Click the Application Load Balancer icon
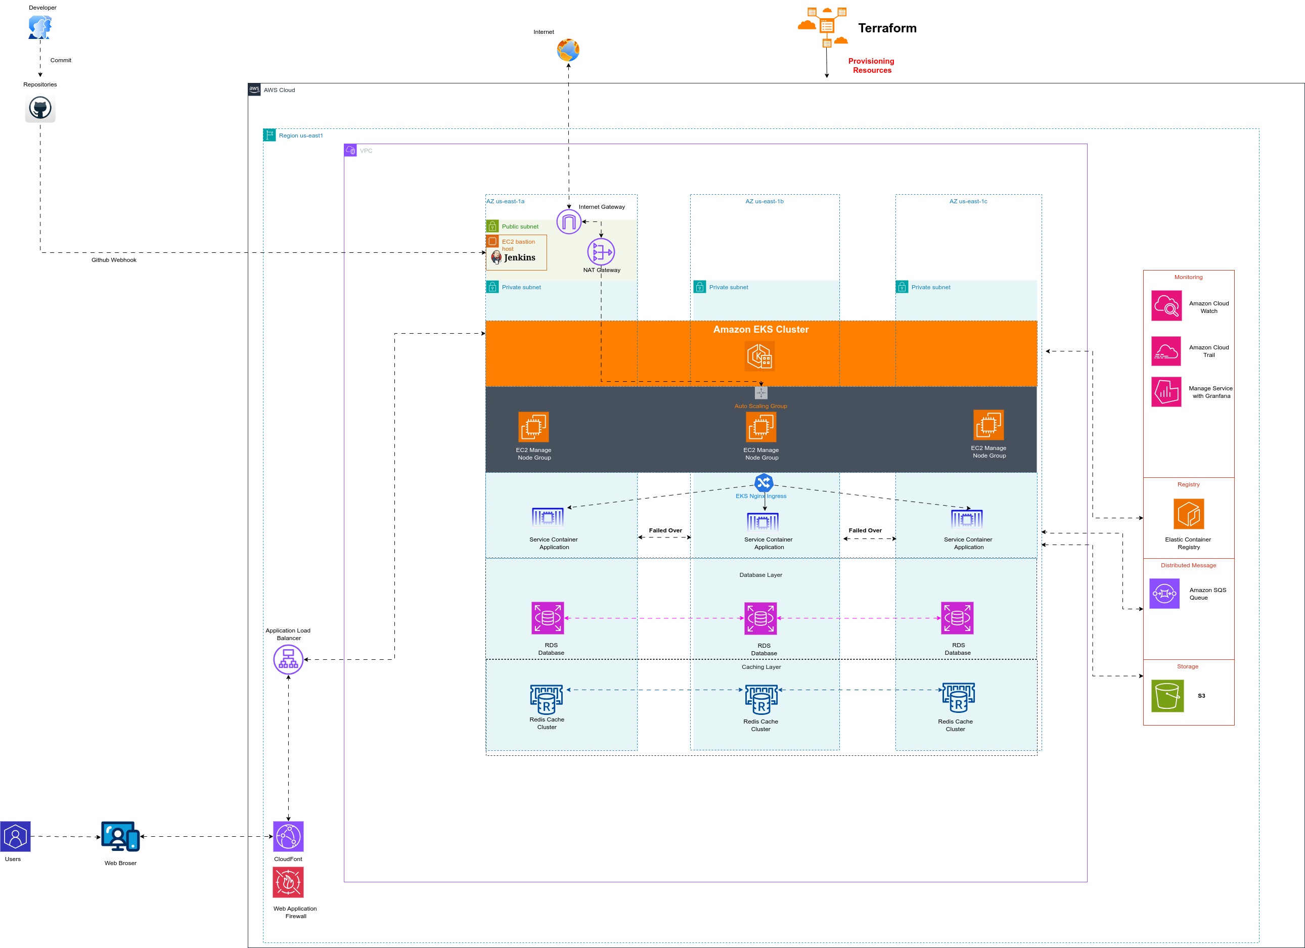Screen dimensions: 1305x948 pyautogui.click(x=288, y=659)
